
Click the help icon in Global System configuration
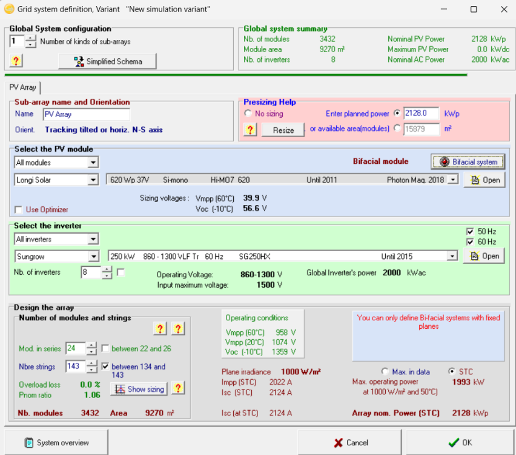[16, 61]
